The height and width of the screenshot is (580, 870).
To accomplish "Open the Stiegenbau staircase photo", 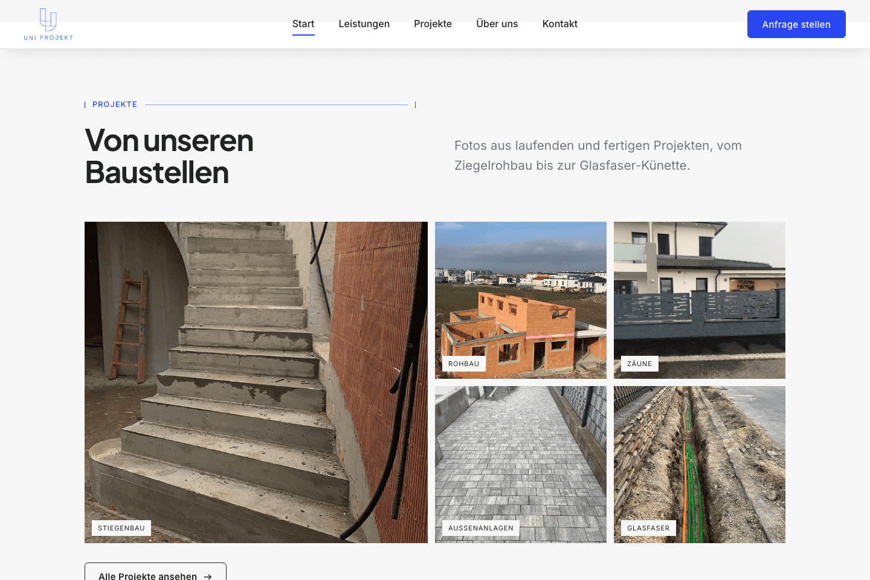I will pos(256,382).
